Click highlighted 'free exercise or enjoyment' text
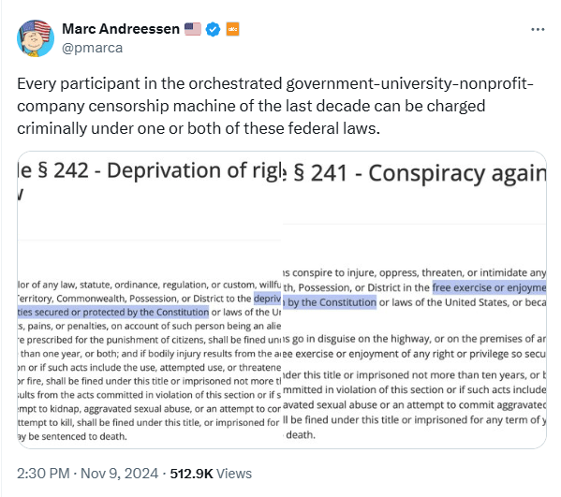 tap(489, 287)
